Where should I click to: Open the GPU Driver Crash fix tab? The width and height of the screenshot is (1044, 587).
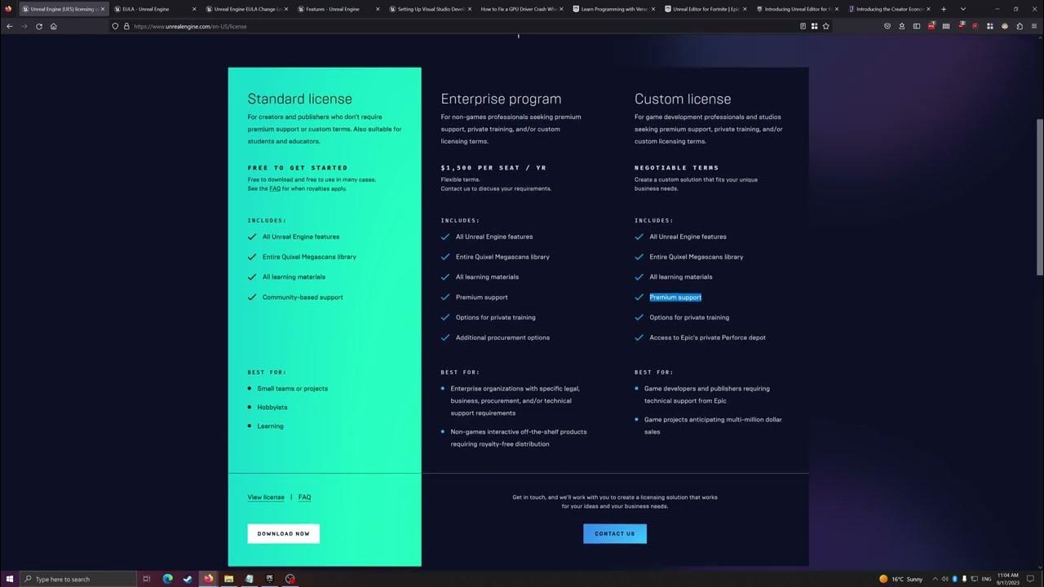(523, 9)
